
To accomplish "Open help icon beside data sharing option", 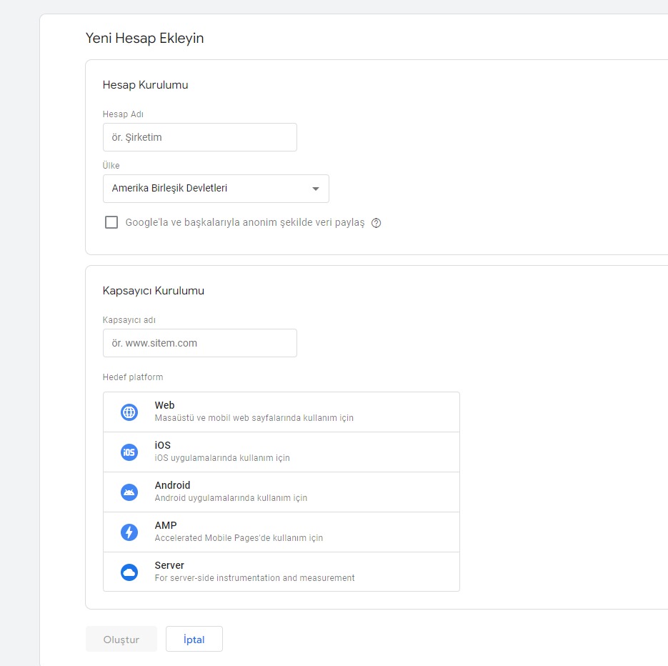I will tap(377, 223).
